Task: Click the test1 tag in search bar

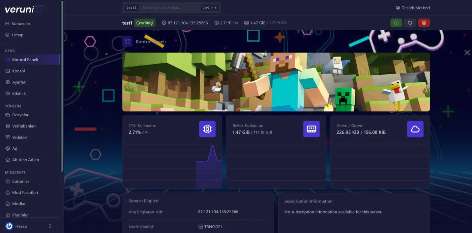Action: pos(131,8)
